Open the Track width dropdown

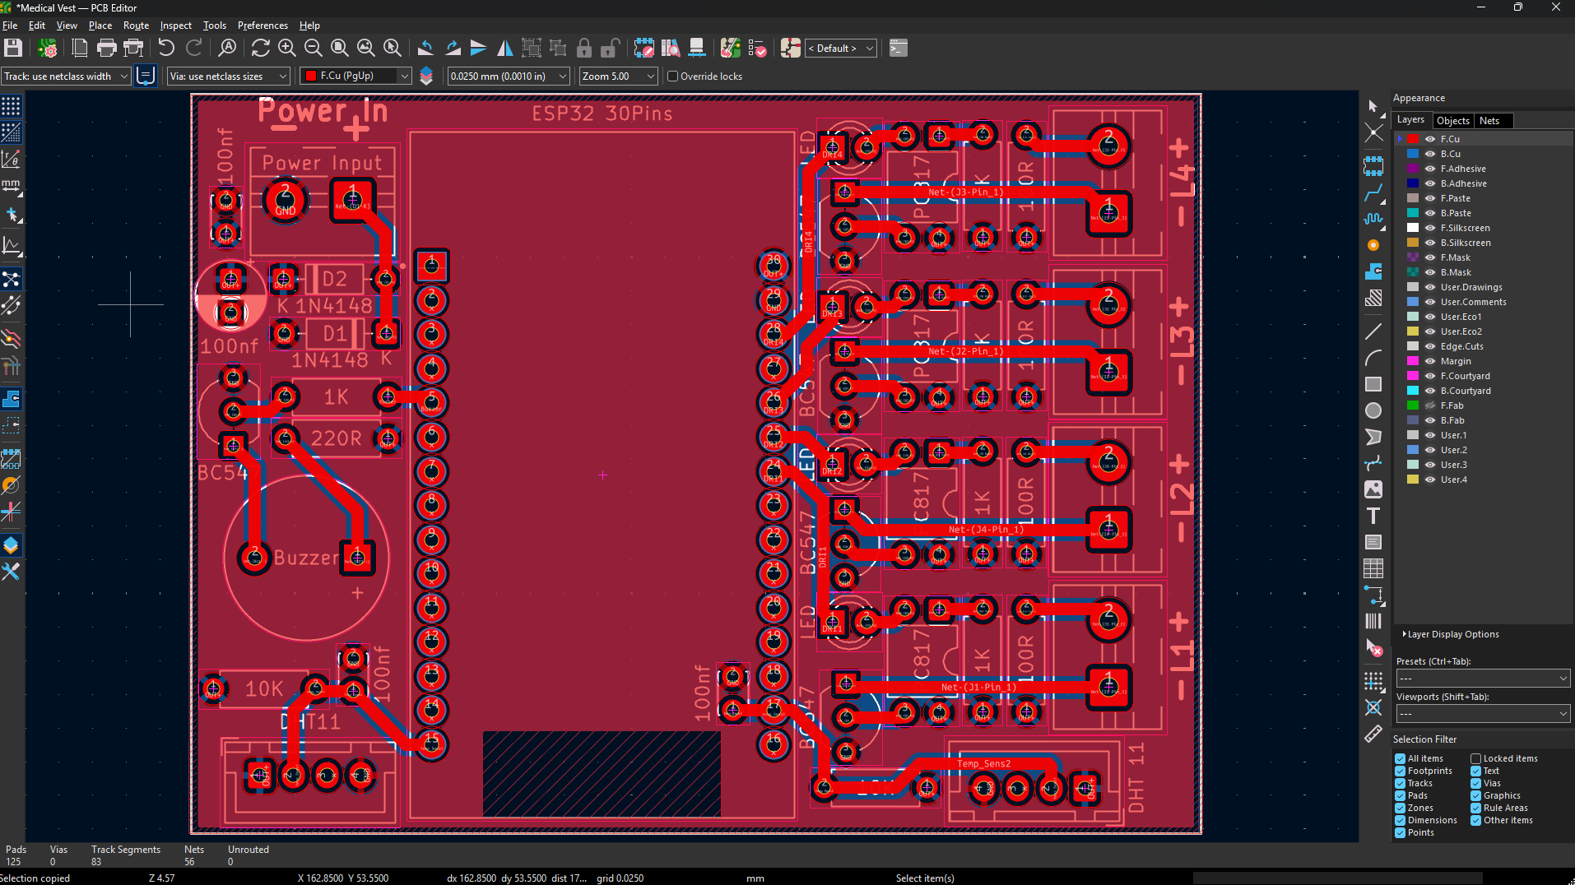tap(66, 76)
